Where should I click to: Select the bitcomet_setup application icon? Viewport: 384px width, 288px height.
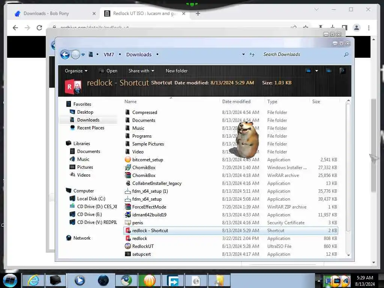[x=127, y=159]
